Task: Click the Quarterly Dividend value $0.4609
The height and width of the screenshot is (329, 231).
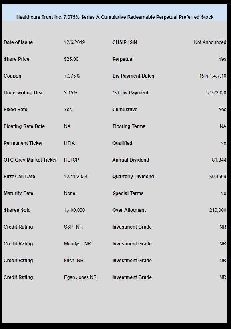Action: [218, 177]
